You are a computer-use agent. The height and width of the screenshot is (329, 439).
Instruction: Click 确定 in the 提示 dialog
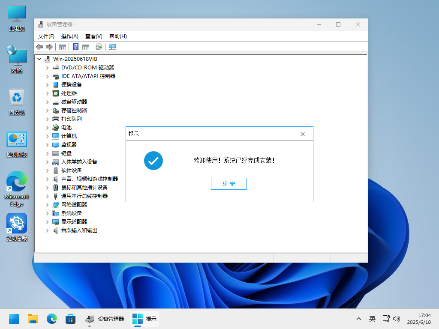click(229, 184)
